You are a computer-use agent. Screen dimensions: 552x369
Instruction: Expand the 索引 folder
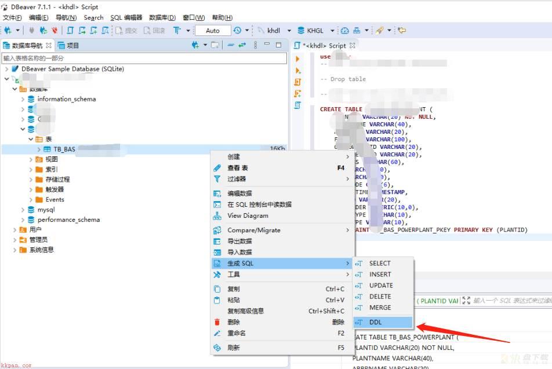coord(31,170)
